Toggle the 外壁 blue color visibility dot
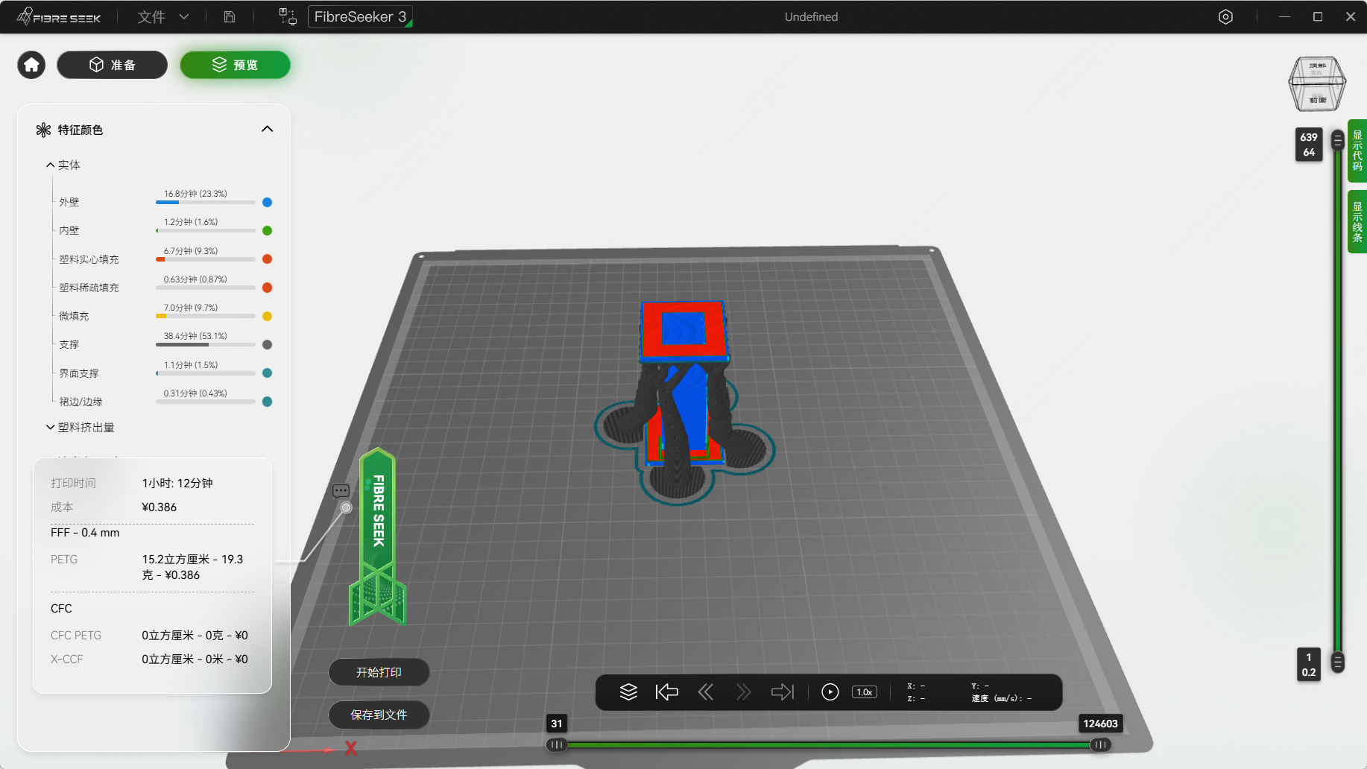This screenshot has height=769, width=1367. pos(268,202)
